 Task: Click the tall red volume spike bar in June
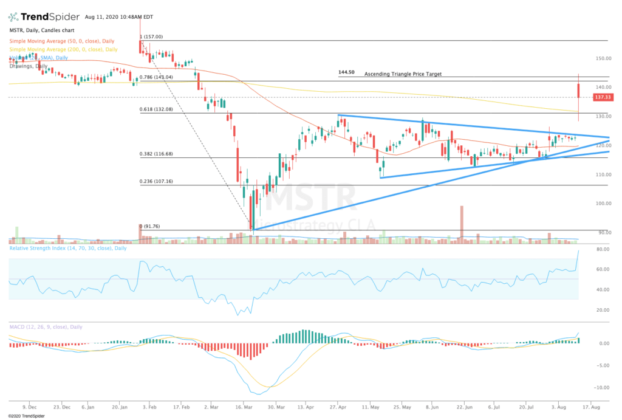click(462, 224)
